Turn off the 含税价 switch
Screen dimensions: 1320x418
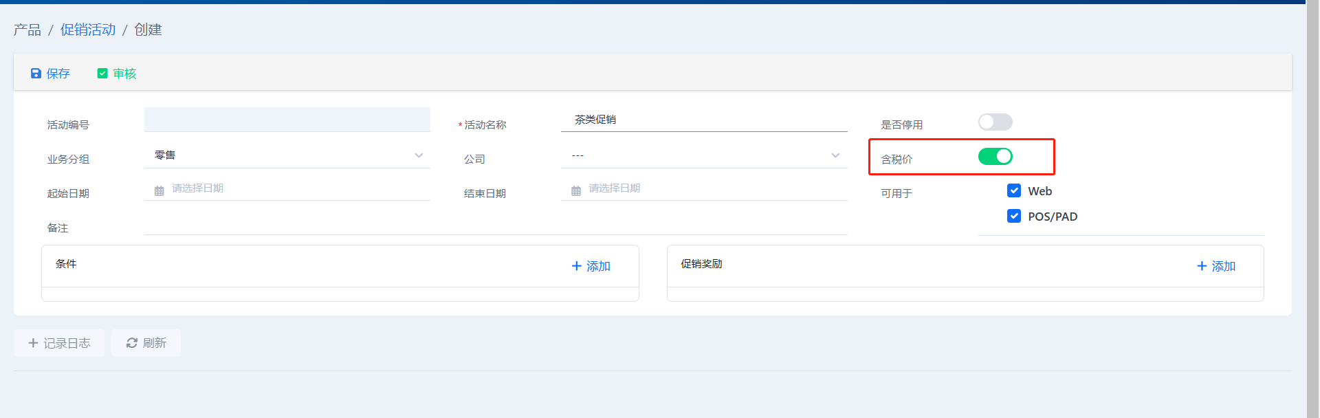995,157
